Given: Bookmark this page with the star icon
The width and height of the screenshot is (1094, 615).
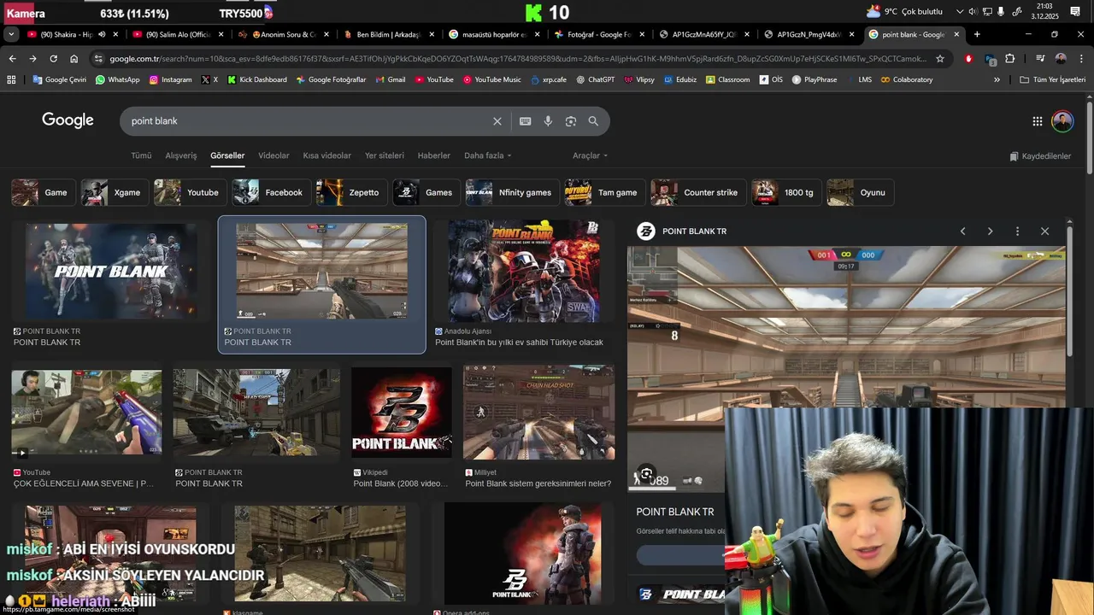Looking at the screenshot, I should pos(940,59).
